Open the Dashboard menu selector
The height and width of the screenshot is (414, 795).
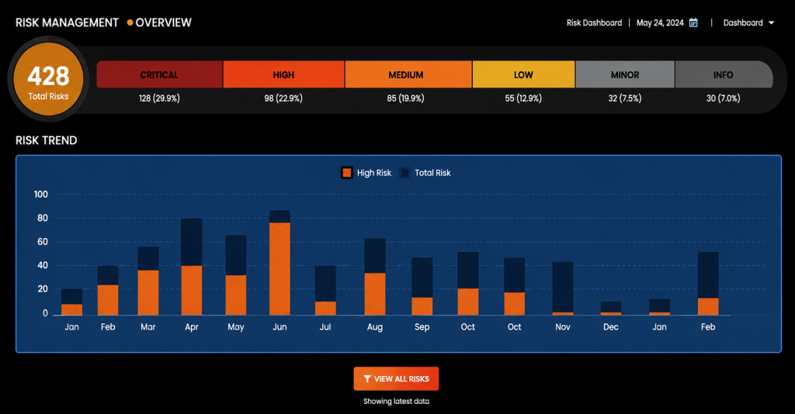click(x=748, y=22)
